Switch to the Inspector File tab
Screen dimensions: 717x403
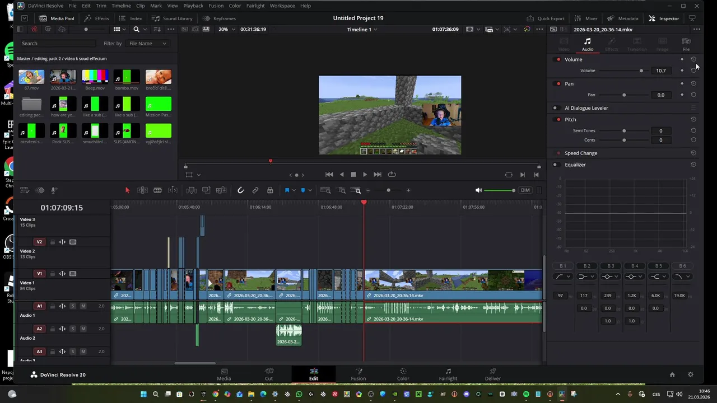click(x=686, y=44)
